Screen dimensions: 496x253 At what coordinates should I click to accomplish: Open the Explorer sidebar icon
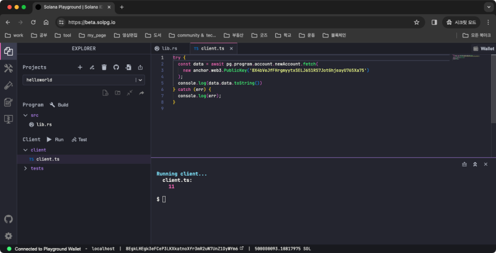pyautogui.click(x=9, y=51)
